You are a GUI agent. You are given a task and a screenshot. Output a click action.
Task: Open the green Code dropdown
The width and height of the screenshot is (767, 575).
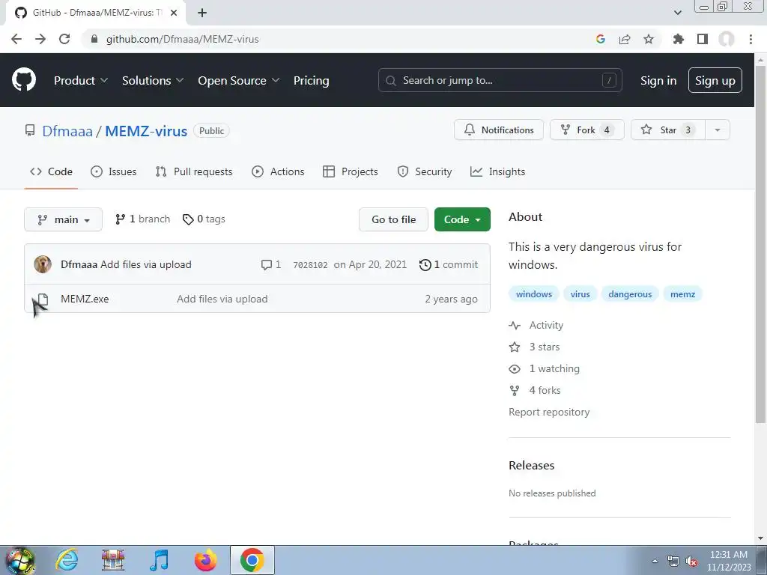[462, 219]
